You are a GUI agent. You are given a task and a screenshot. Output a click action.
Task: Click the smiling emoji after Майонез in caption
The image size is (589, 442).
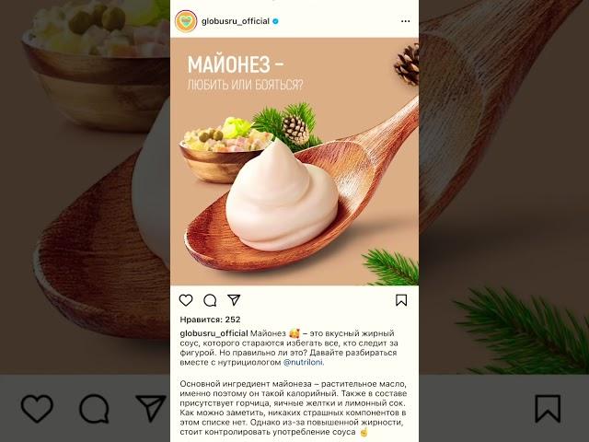(294, 333)
